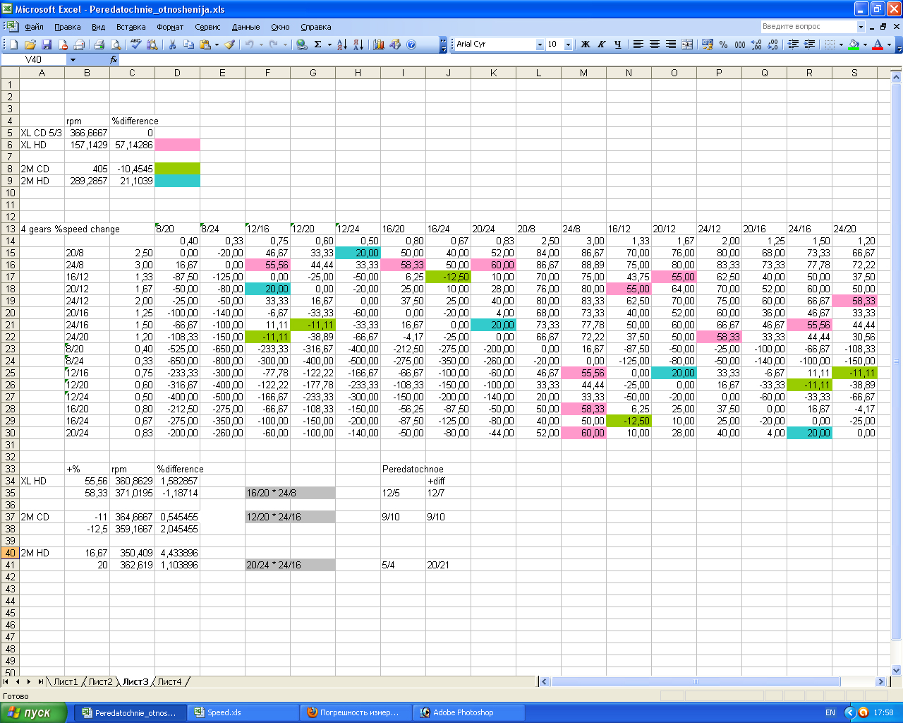Viewport: 903px width, 723px height.
Task: Open the Borders style dropdown arrow
Action: (841, 44)
